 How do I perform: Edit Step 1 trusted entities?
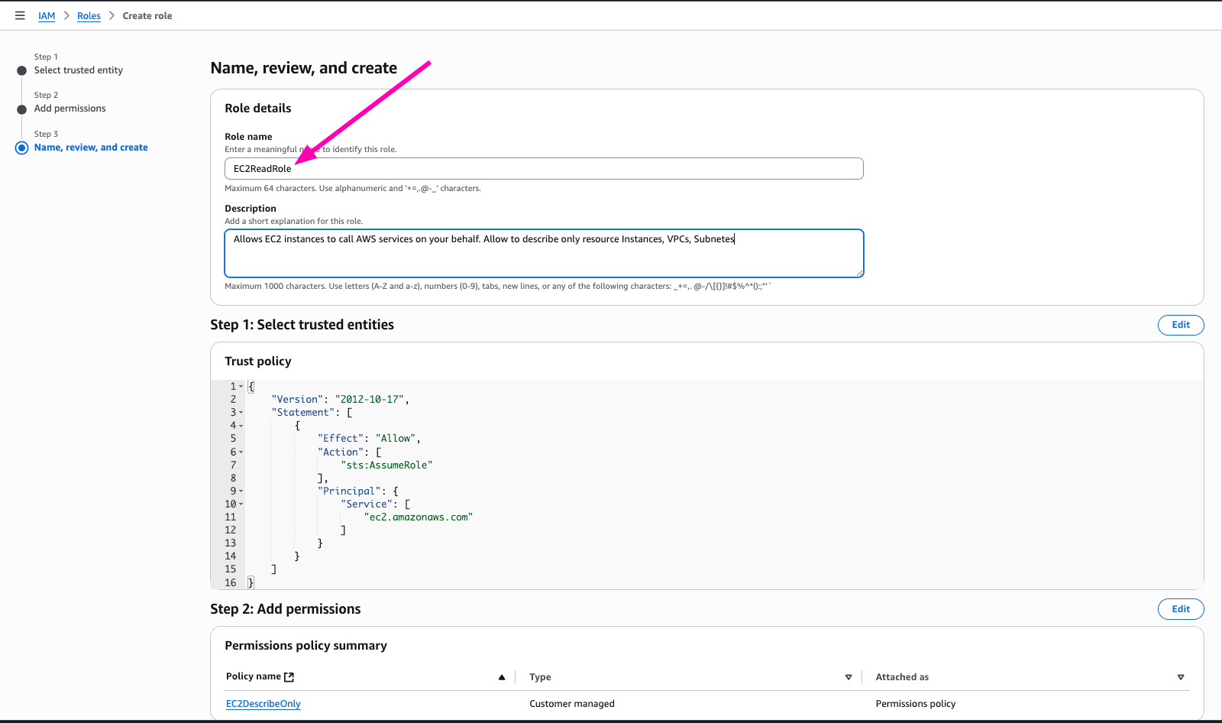click(x=1180, y=325)
